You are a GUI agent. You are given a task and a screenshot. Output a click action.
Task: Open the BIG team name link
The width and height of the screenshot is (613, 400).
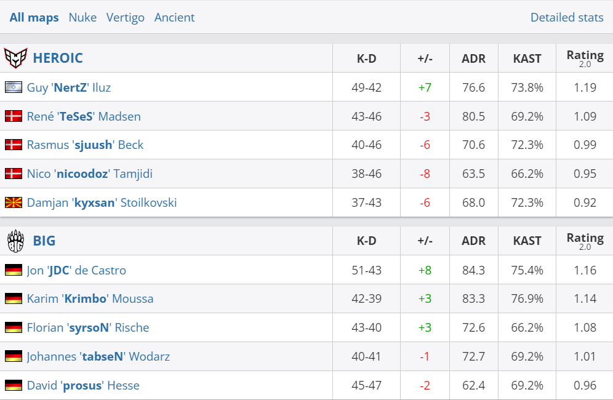coord(44,241)
